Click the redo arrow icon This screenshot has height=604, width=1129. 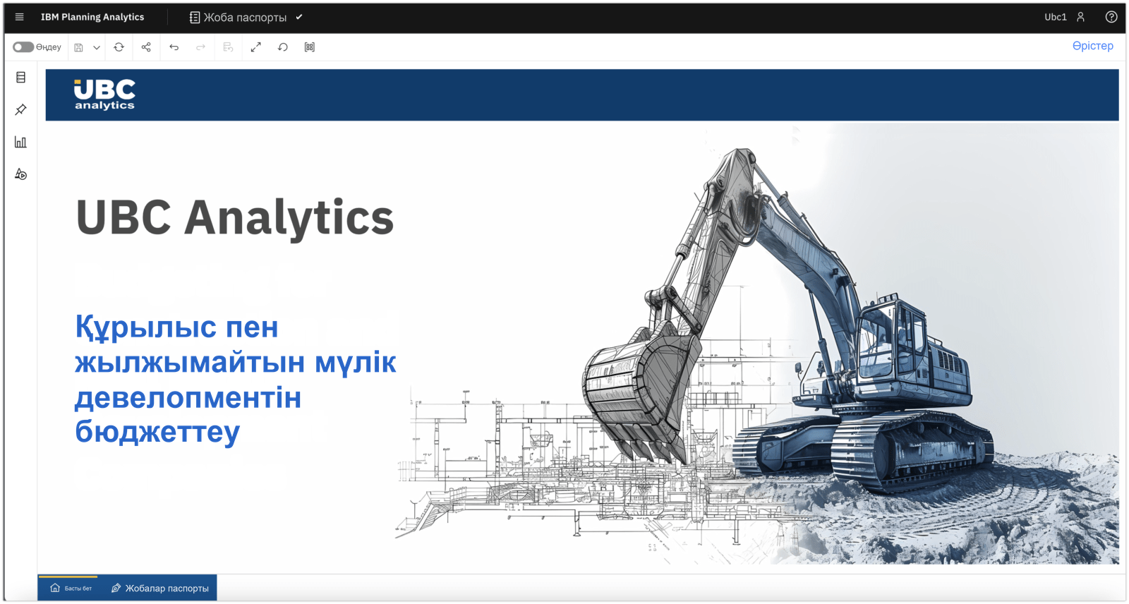200,47
